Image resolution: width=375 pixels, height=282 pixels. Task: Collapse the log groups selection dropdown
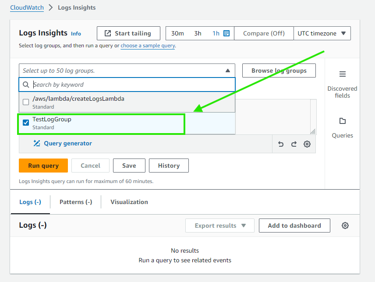click(227, 70)
